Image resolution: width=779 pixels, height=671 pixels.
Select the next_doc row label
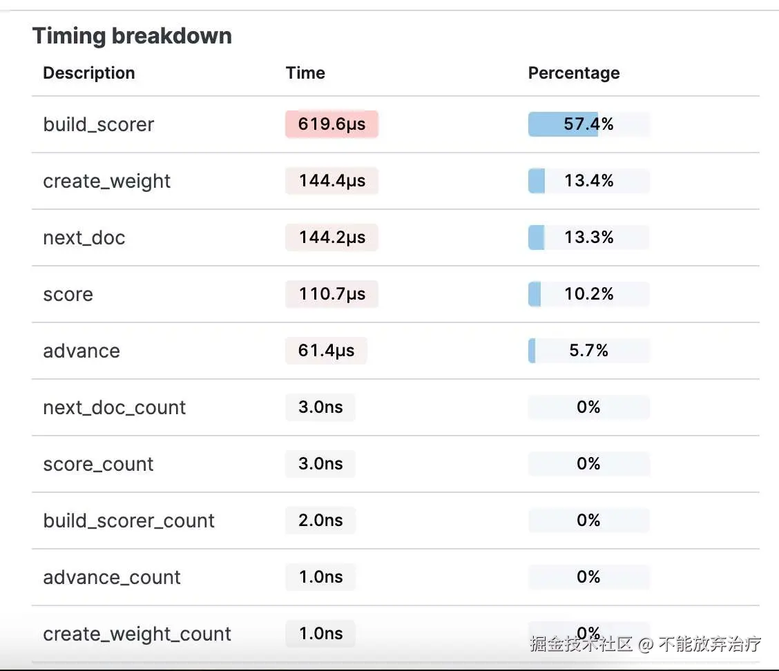84,237
